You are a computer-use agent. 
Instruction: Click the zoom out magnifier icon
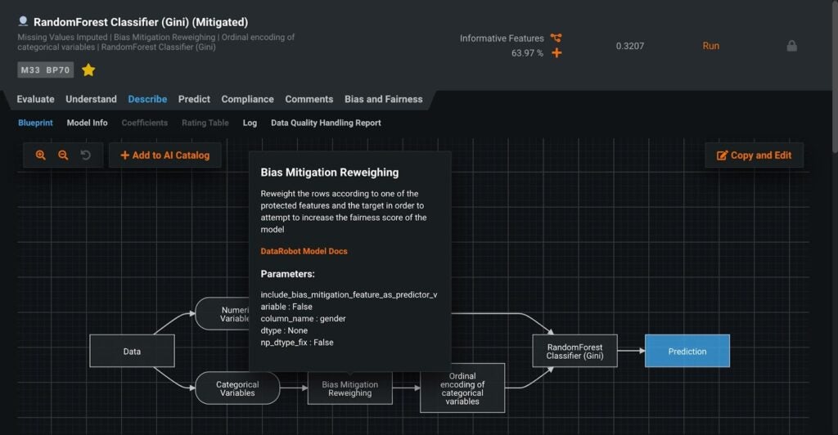pos(63,155)
